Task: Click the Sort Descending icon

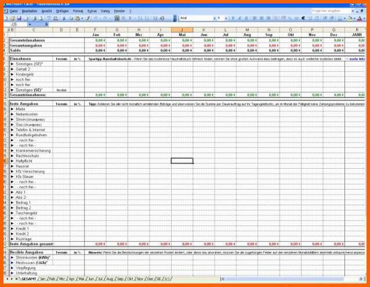Action: [x=147, y=18]
